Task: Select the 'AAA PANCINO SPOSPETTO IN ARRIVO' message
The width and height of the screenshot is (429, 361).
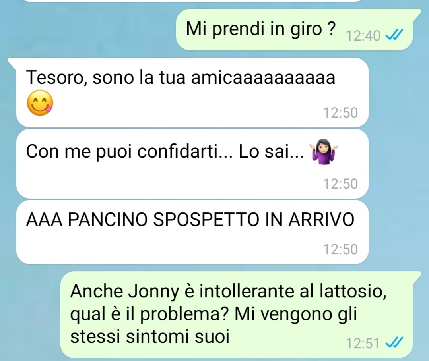Action: pyautogui.click(x=192, y=232)
